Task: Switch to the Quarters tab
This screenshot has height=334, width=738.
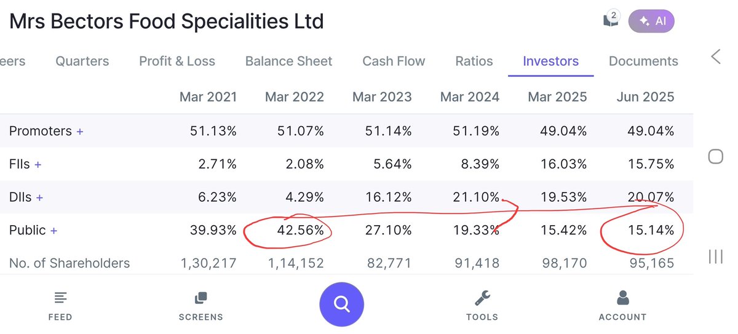Action: click(82, 62)
